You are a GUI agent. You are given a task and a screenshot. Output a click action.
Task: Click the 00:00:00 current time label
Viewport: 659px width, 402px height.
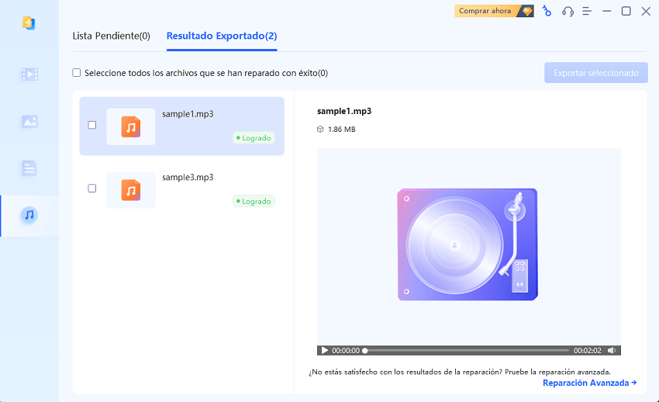[x=346, y=350]
